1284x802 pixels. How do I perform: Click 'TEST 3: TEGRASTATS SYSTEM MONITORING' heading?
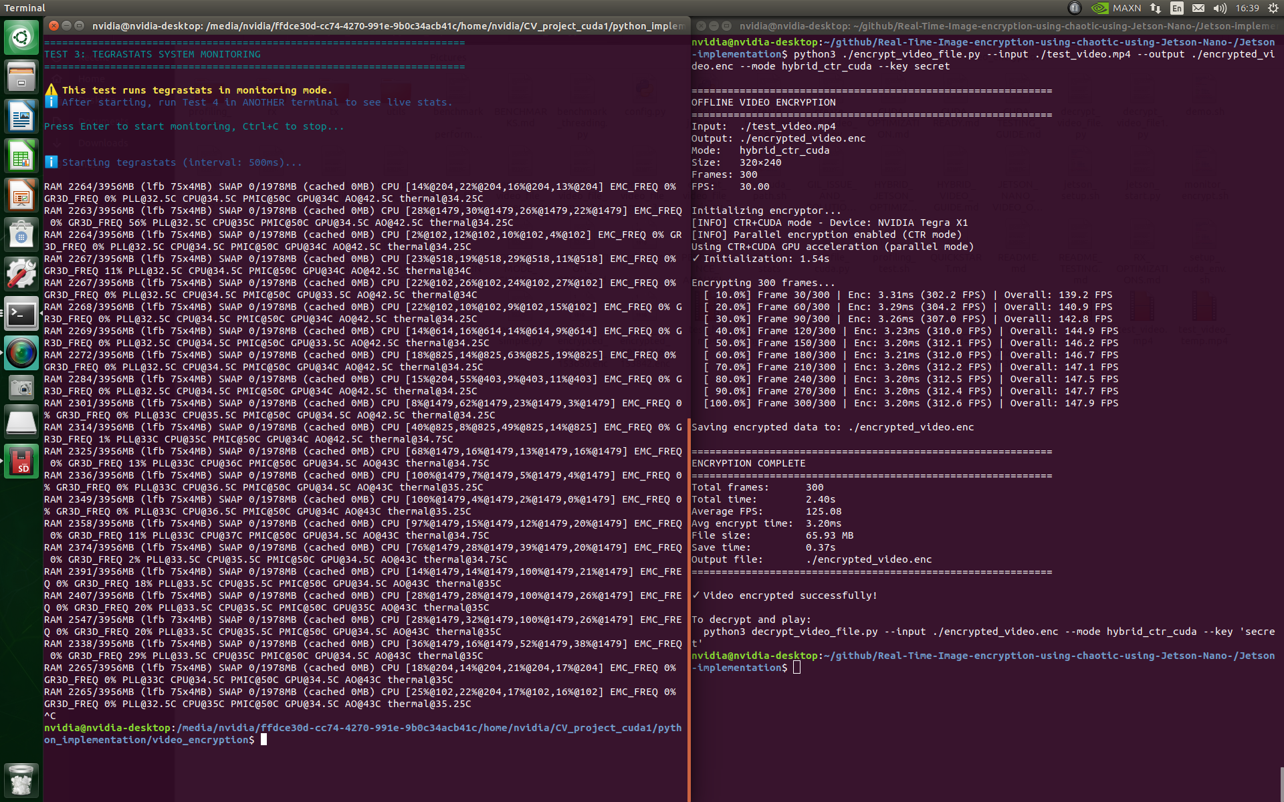click(152, 54)
